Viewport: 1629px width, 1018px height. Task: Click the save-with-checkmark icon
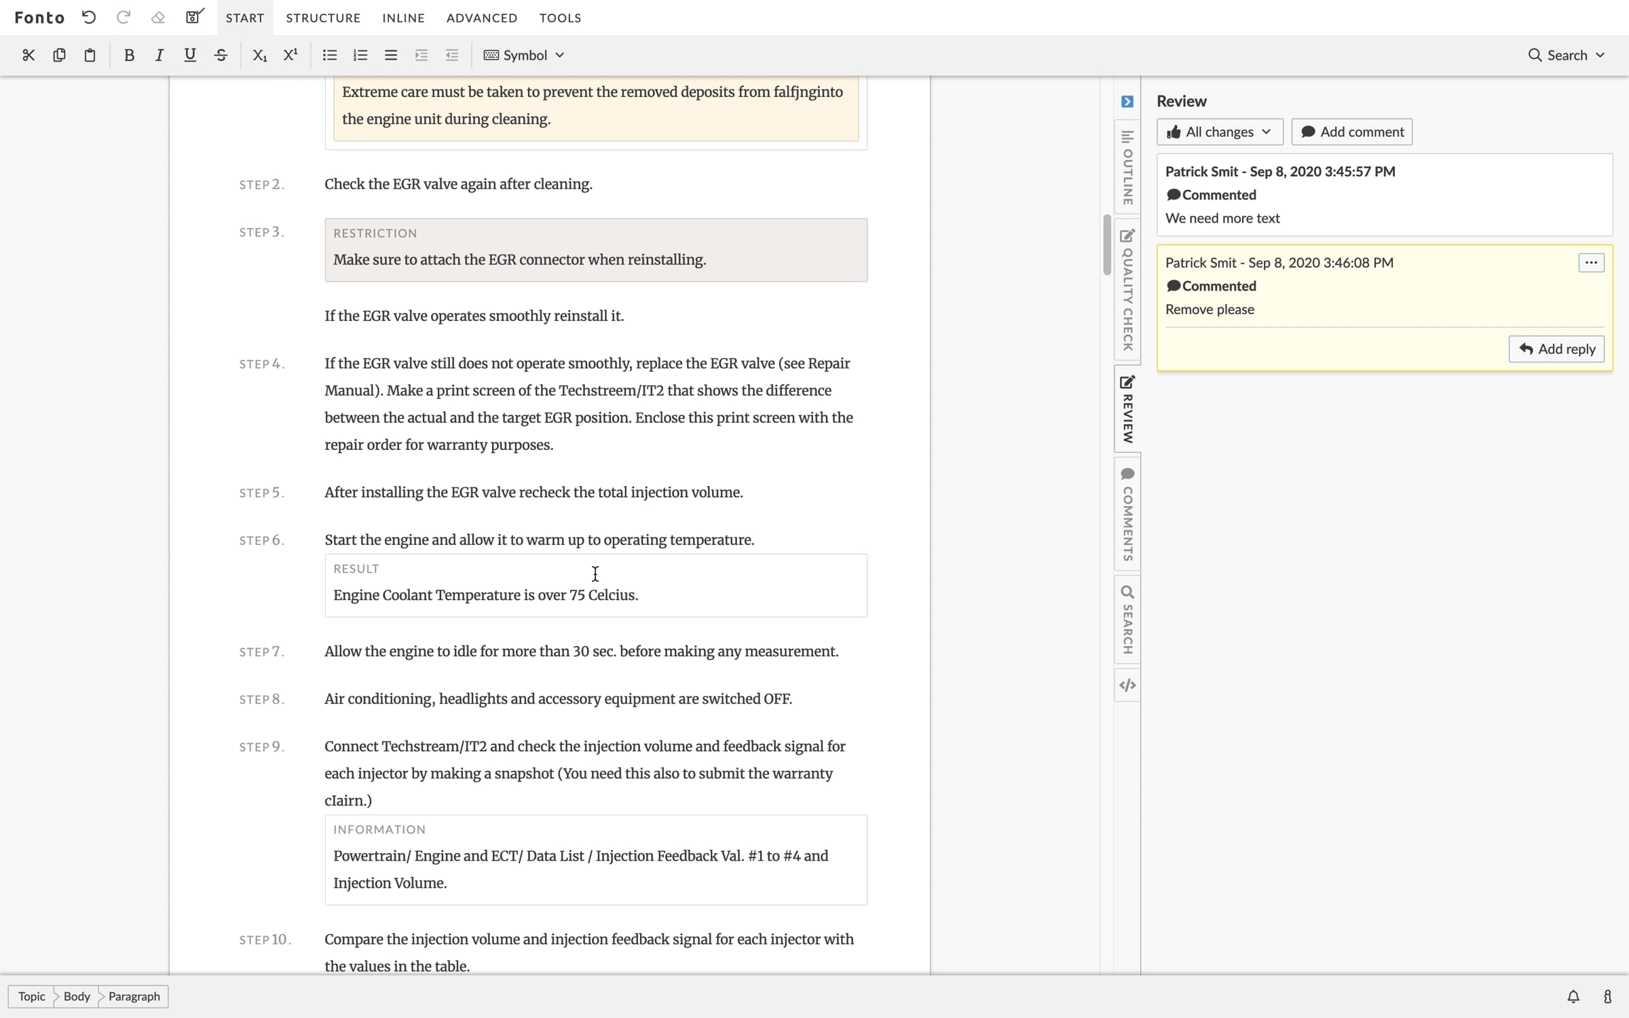195,17
